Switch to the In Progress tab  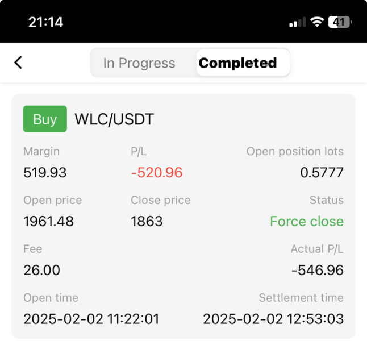pos(139,63)
